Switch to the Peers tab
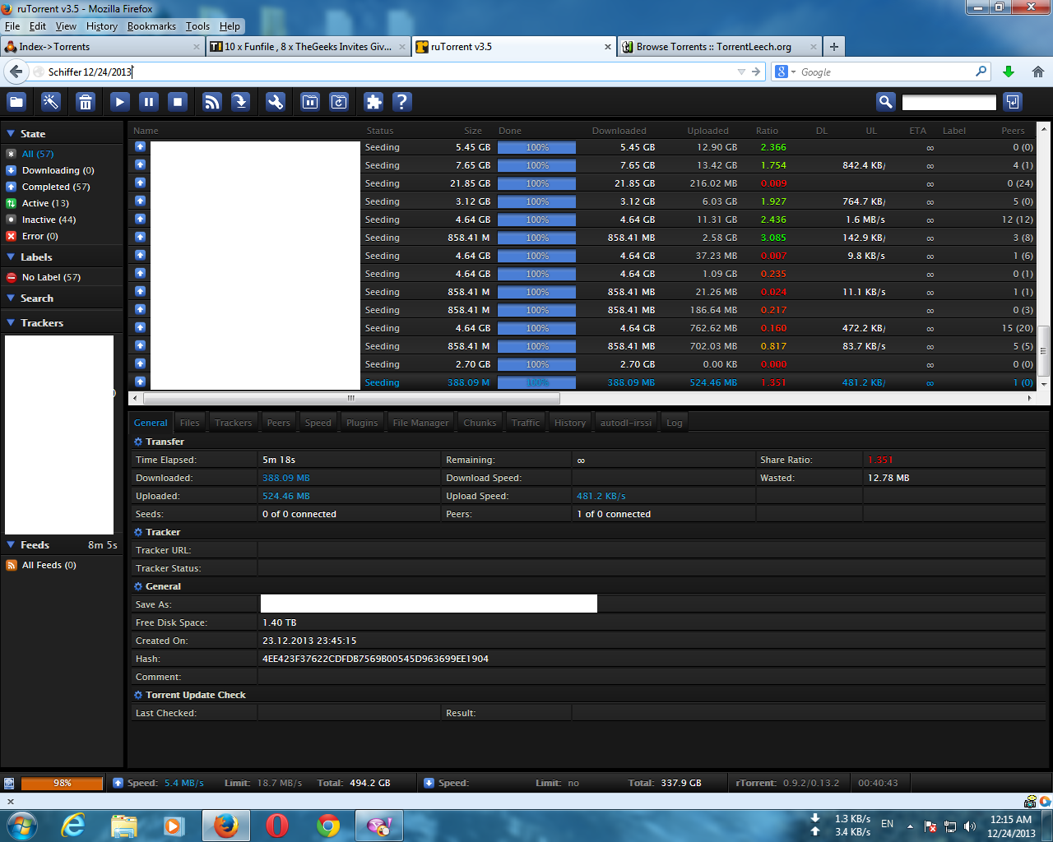This screenshot has width=1053, height=842. (x=279, y=423)
